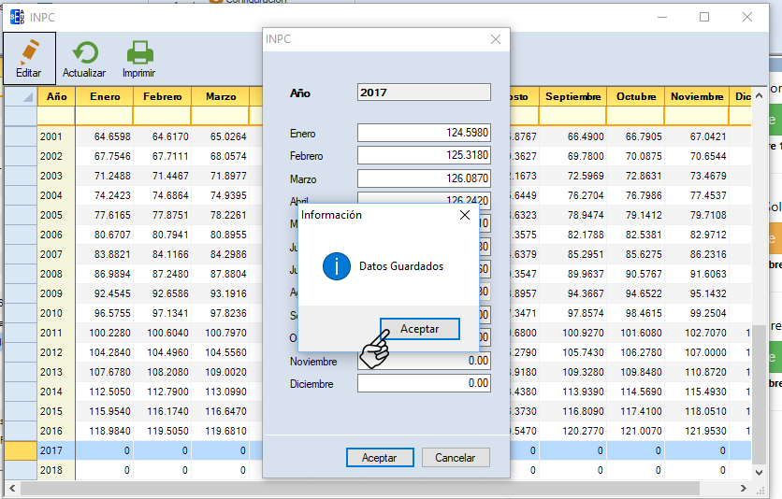Select the Septiembre column header
Screen dimensions: 782x499
tap(572, 97)
